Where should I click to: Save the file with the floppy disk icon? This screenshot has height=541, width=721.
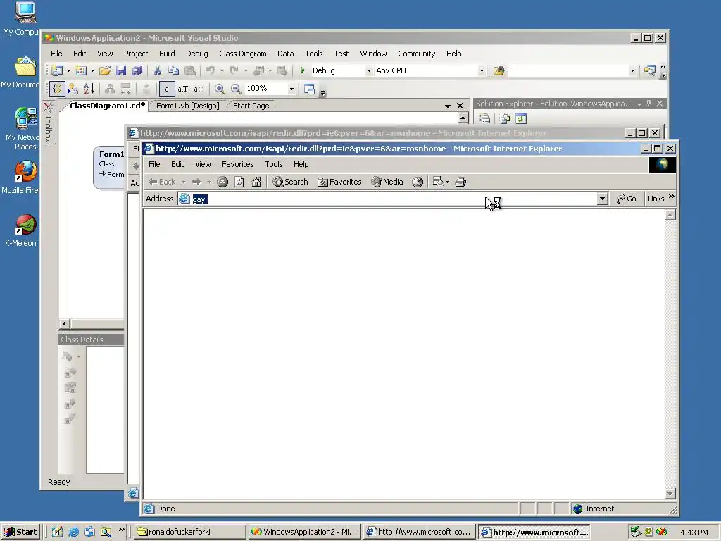coord(121,70)
